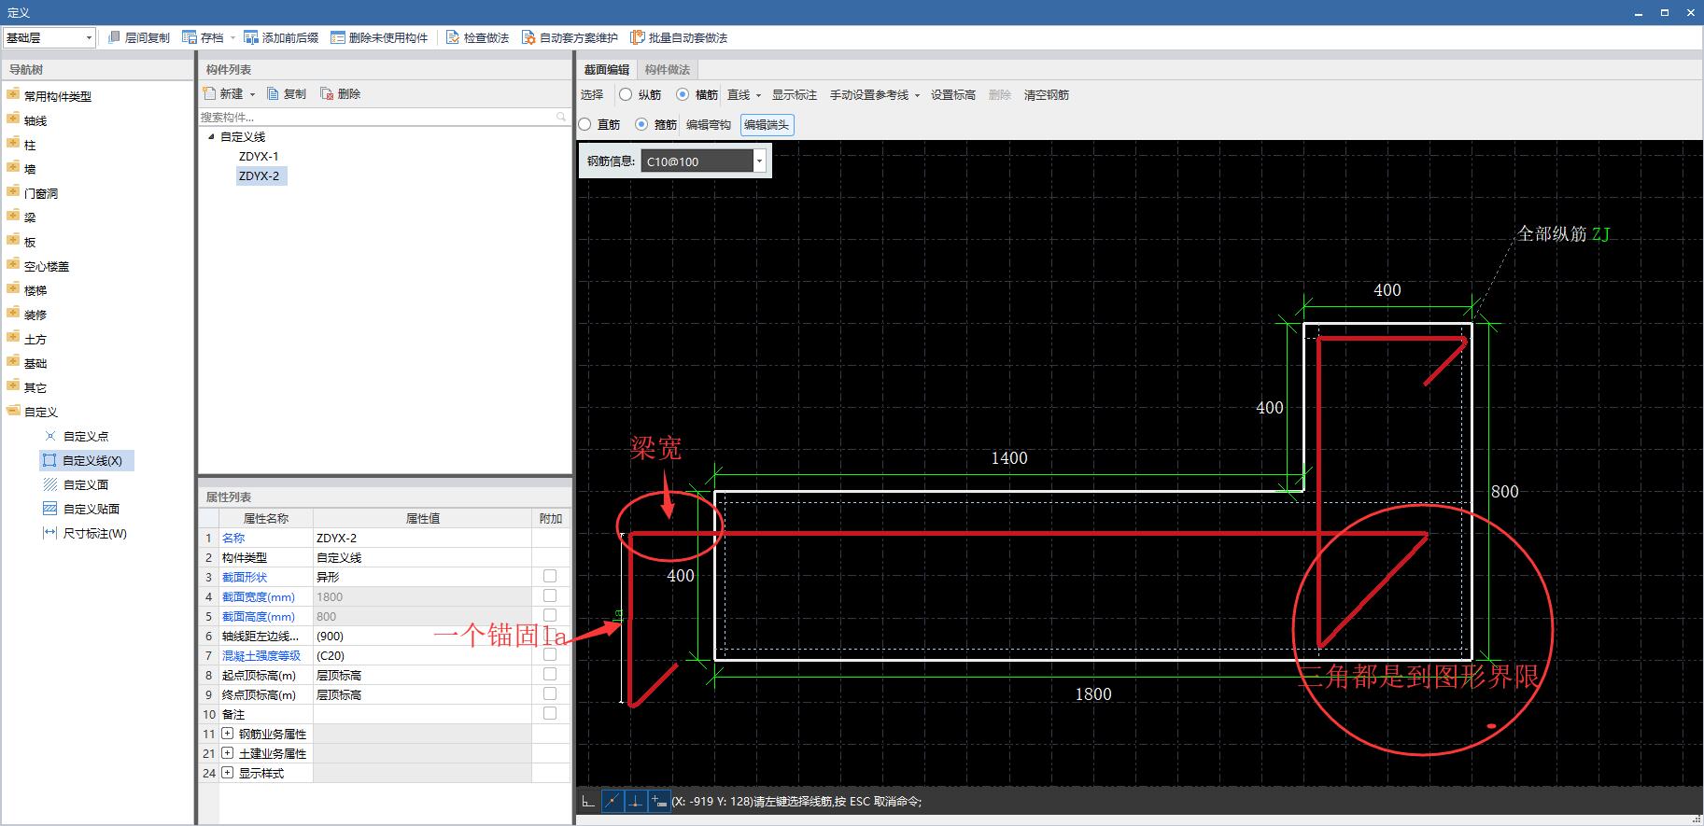The image size is (1704, 826).
Task: Select the 纵筋 radio button
Action: [x=626, y=94]
